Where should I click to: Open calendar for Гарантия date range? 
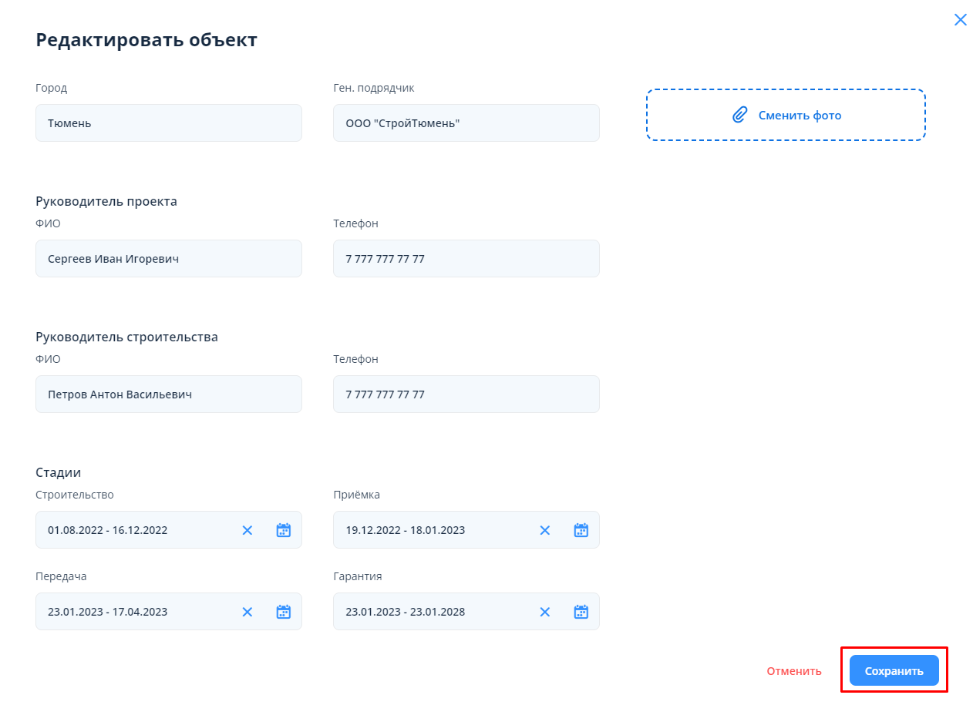[x=581, y=612]
